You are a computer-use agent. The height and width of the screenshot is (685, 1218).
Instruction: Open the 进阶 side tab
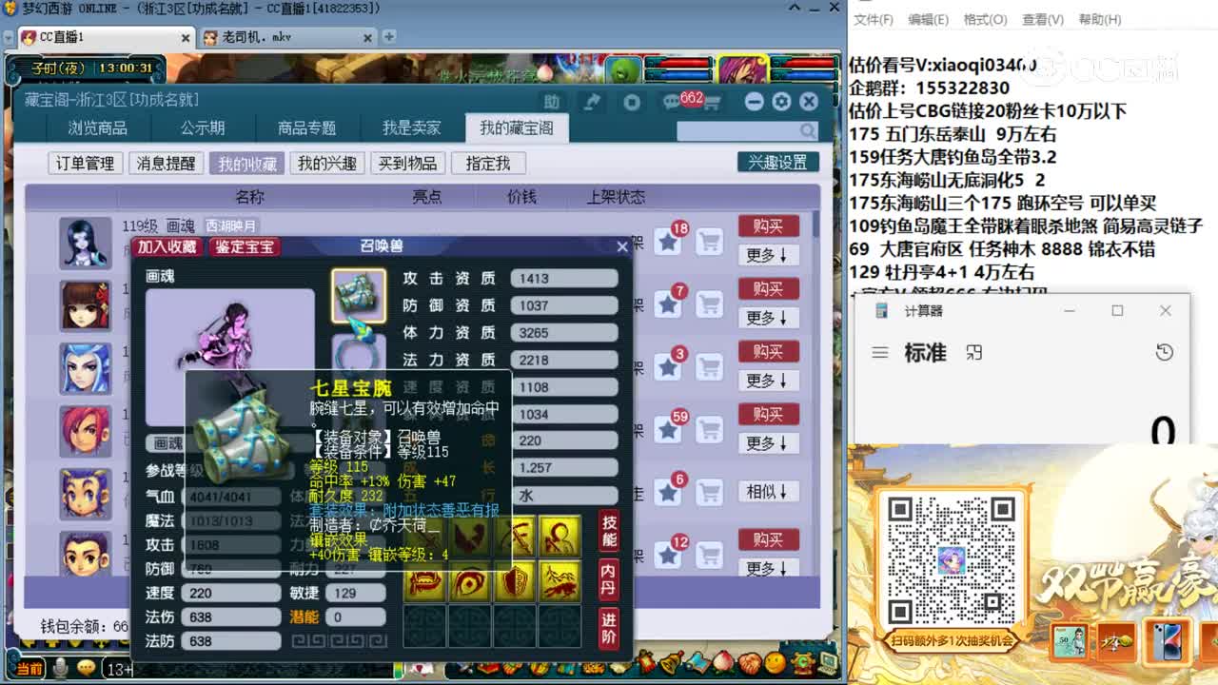click(609, 628)
